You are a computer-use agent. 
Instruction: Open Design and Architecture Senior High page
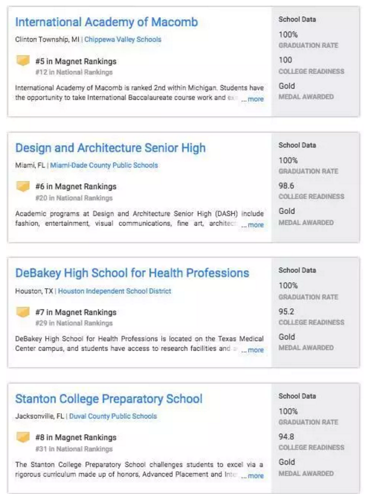110,148
